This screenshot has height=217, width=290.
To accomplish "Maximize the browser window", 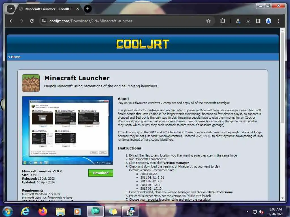I will tap(268, 6).
